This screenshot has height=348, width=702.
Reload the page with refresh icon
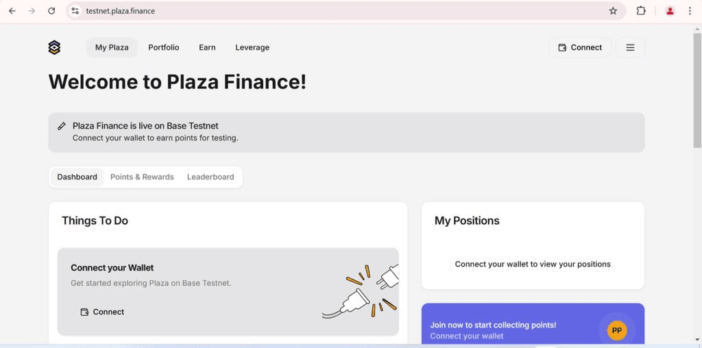[51, 11]
